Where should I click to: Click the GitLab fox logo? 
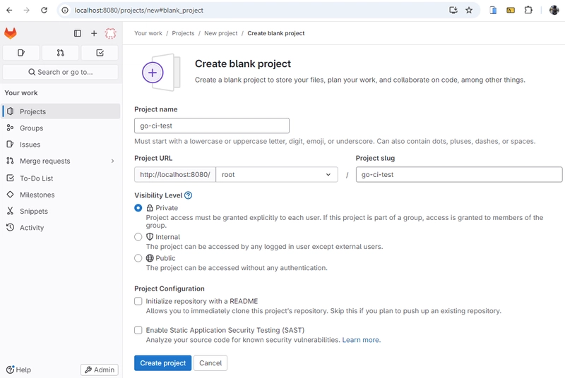[x=11, y=33]
